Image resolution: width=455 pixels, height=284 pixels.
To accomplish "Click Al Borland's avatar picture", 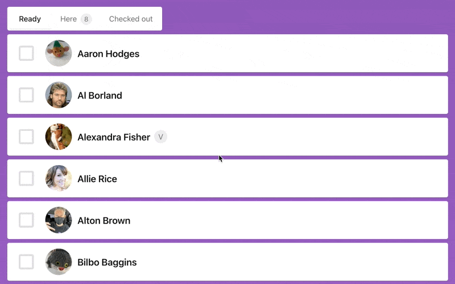I will pyautogui.click(x=59, y=95).
